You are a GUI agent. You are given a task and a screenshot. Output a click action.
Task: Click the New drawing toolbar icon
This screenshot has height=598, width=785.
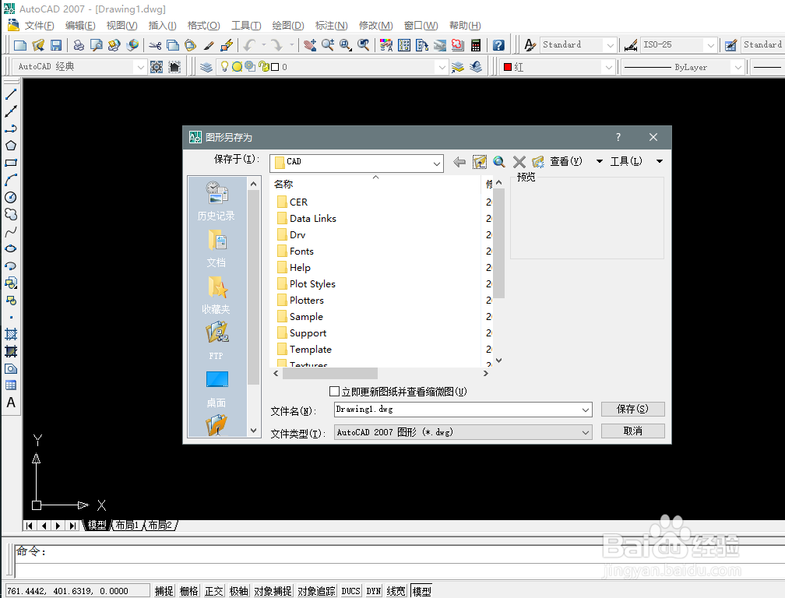(x=20, y=45)
